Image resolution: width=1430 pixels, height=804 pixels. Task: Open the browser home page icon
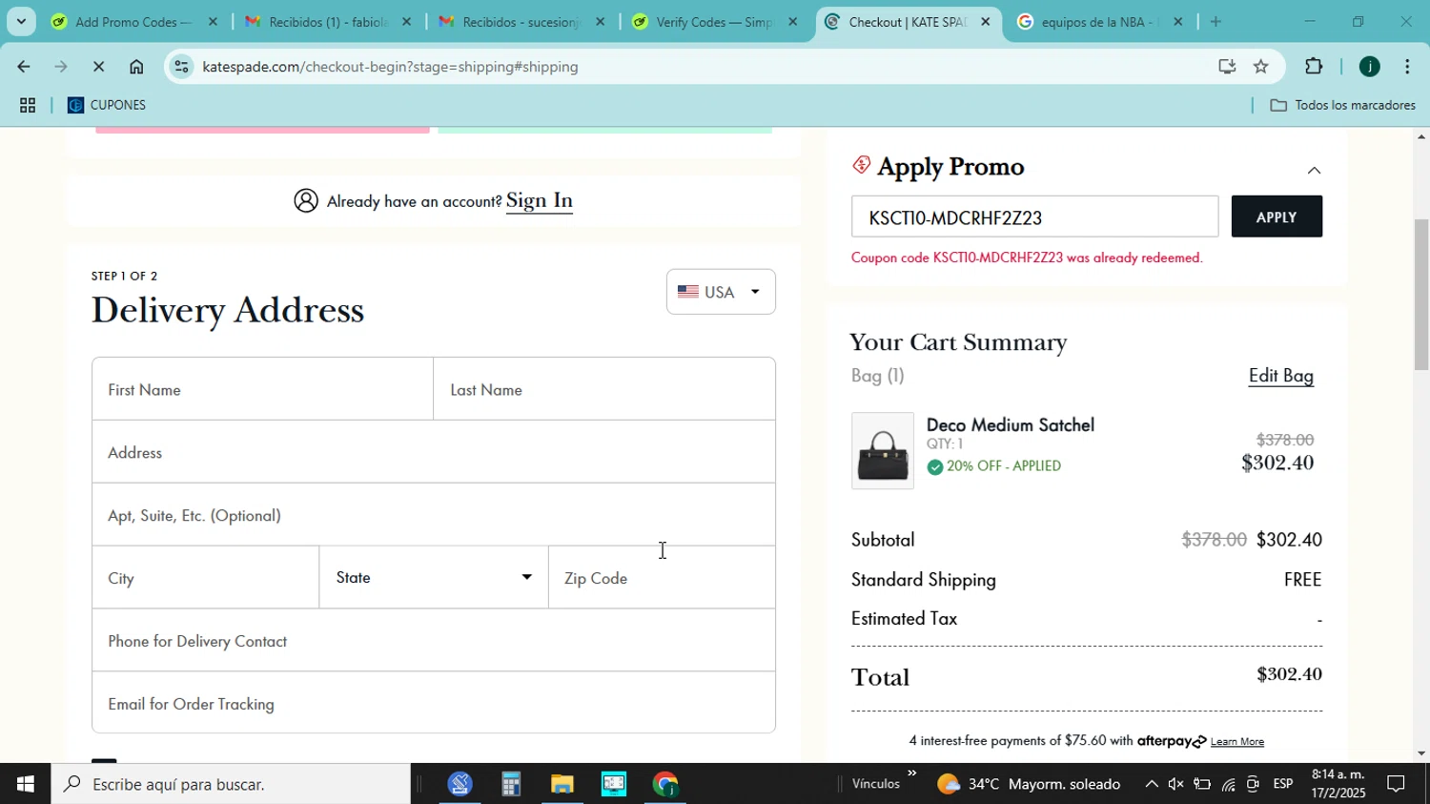click(x=136, y=67)
